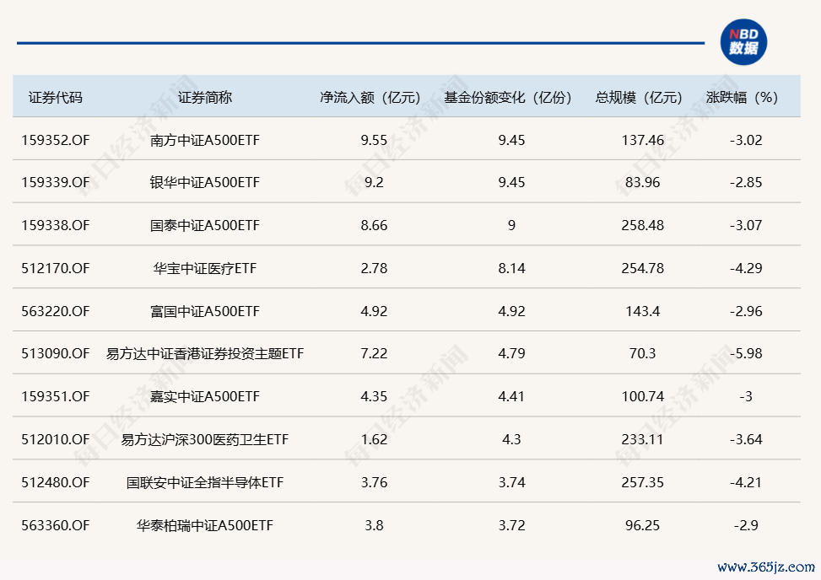Click the 净流入额（亿元） column header
This screenshot has width=821, height=580.
click(x=370, y=97)
